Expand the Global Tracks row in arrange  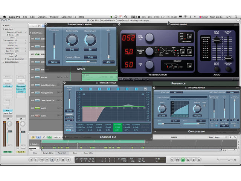(x=31, y=33)
